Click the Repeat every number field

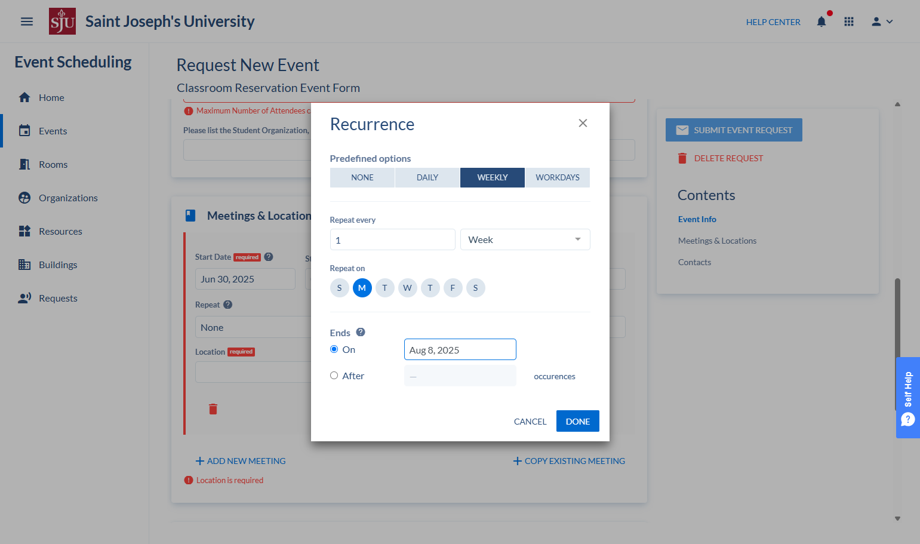tap(393, 239)
